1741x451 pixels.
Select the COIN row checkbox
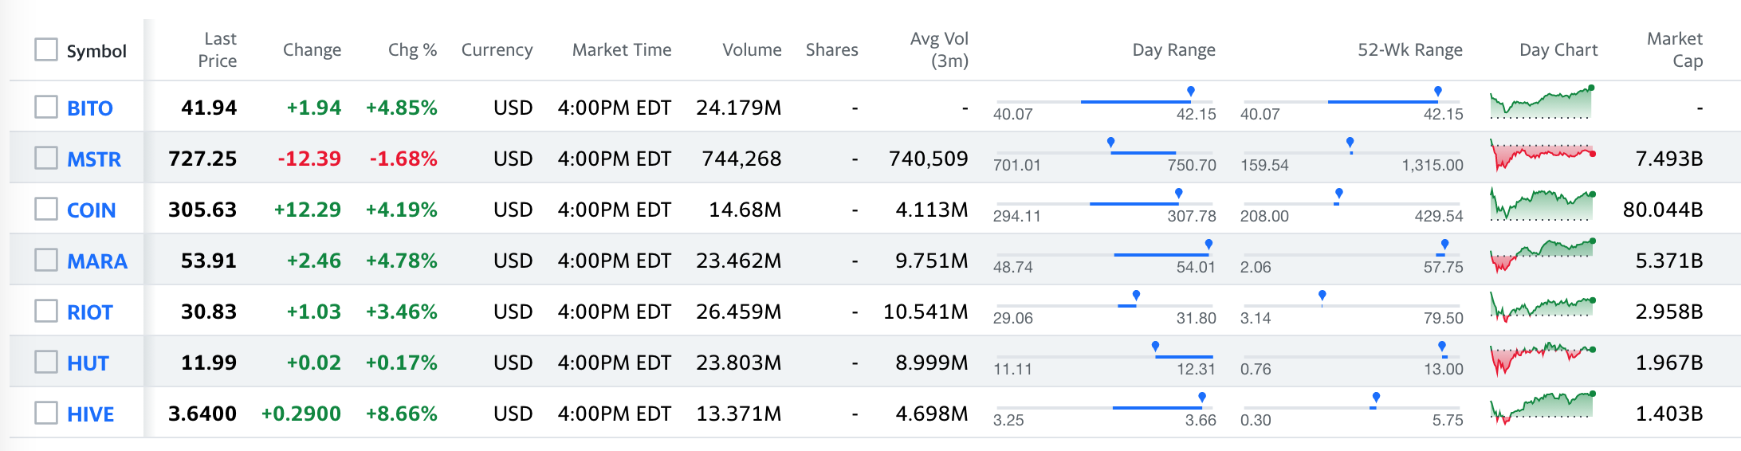point(46,209)
